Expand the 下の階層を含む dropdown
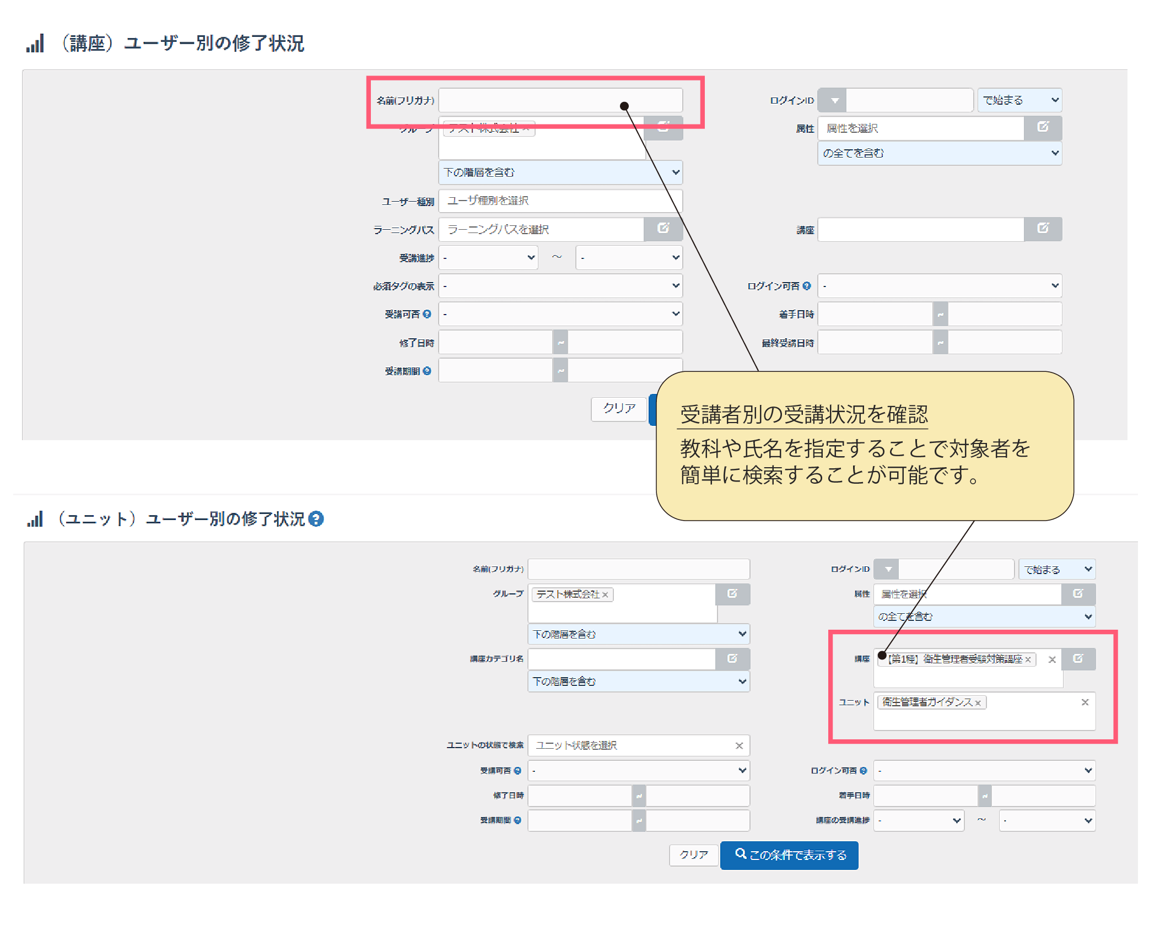This screenshot has height=925, width=1160. pos(560,172)
